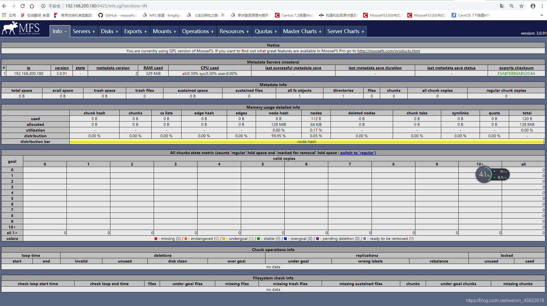Sort by CPU used column
The height and width of the screenshot is (306, 547).
(210, 68)
